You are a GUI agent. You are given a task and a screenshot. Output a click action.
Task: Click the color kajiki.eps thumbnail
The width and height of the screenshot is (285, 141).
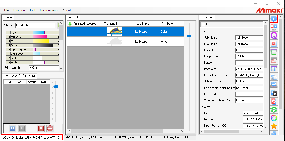(115, 31)
